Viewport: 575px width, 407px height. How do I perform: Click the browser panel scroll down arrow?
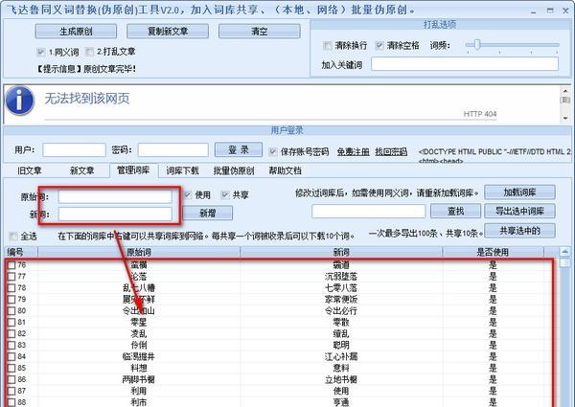[x=565, y=118]
